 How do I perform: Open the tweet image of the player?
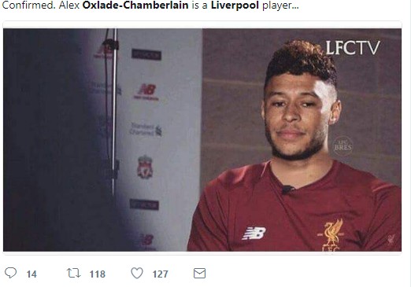click(x=202, y=140)
